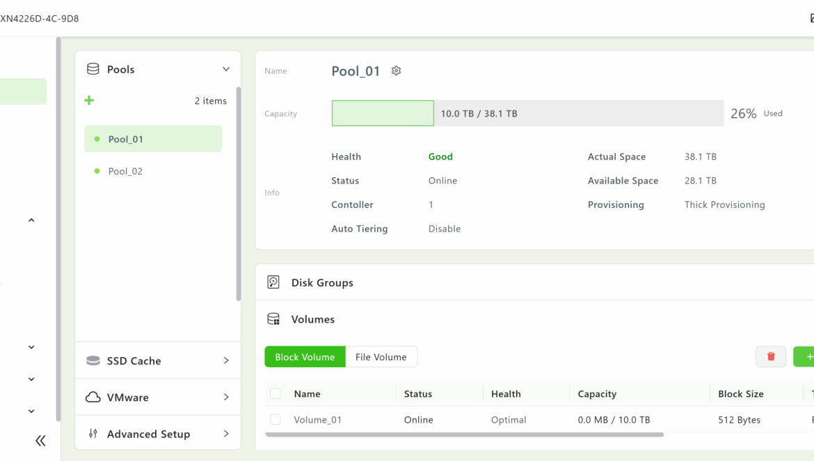Click the volumes table horizontal scrollbar
This screenshot has height=461, width=814.
point(464,435)
